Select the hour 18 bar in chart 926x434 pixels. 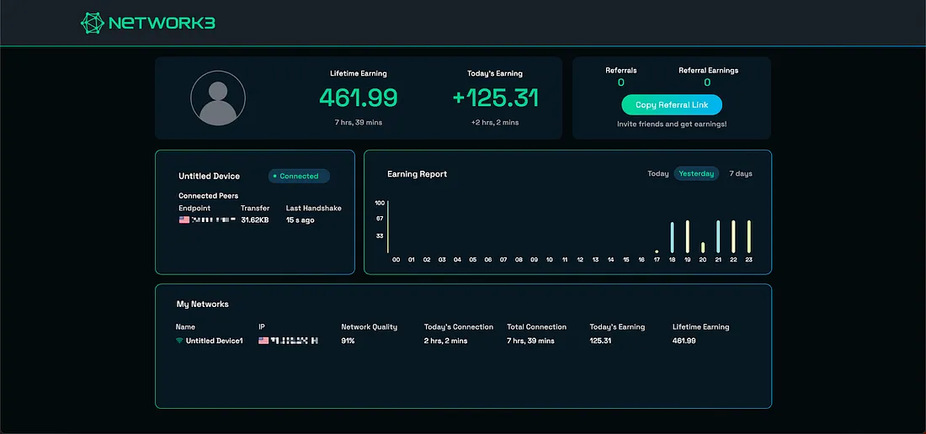(x=672, y=238)
